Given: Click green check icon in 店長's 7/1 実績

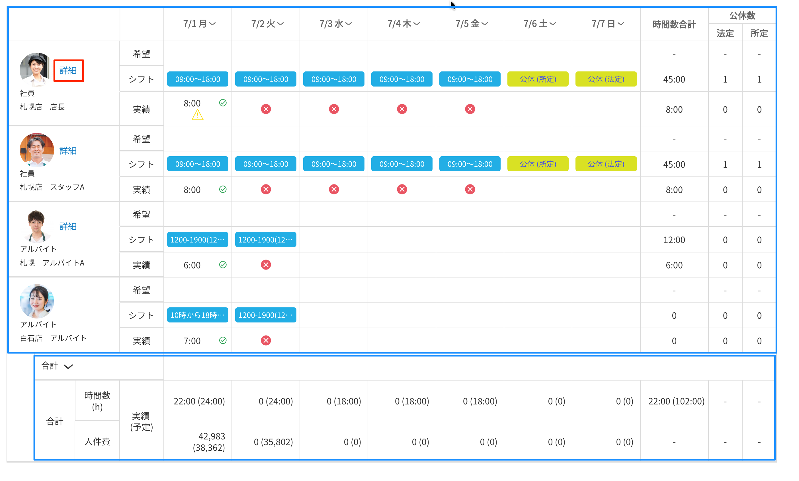Looking at the screenshot, I should (223, 103).
